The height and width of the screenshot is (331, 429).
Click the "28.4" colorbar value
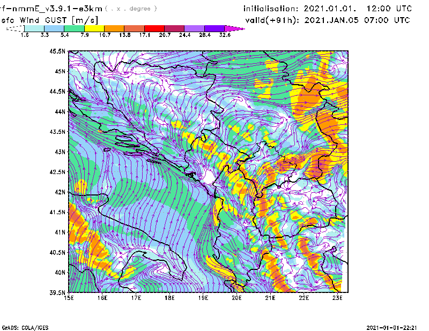205,35
